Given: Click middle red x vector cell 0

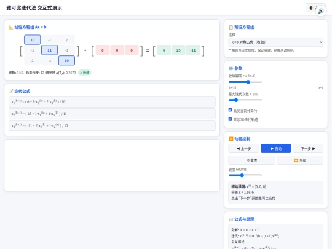Looking at the screenshot, I should coord(117,50).
